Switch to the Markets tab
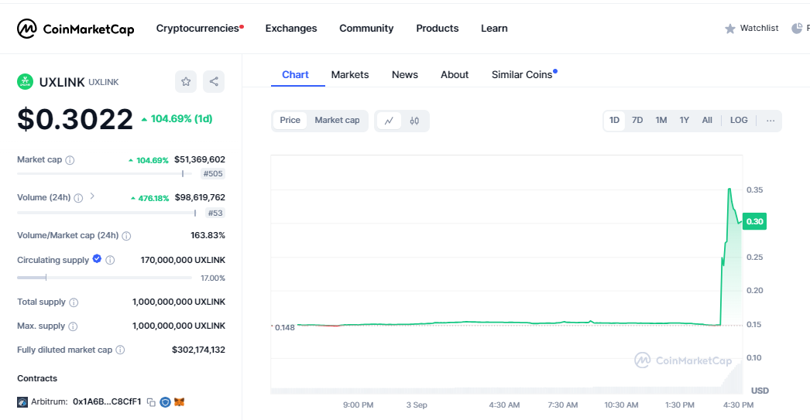The width and height of the screenshot is (810, 420). 350,75
